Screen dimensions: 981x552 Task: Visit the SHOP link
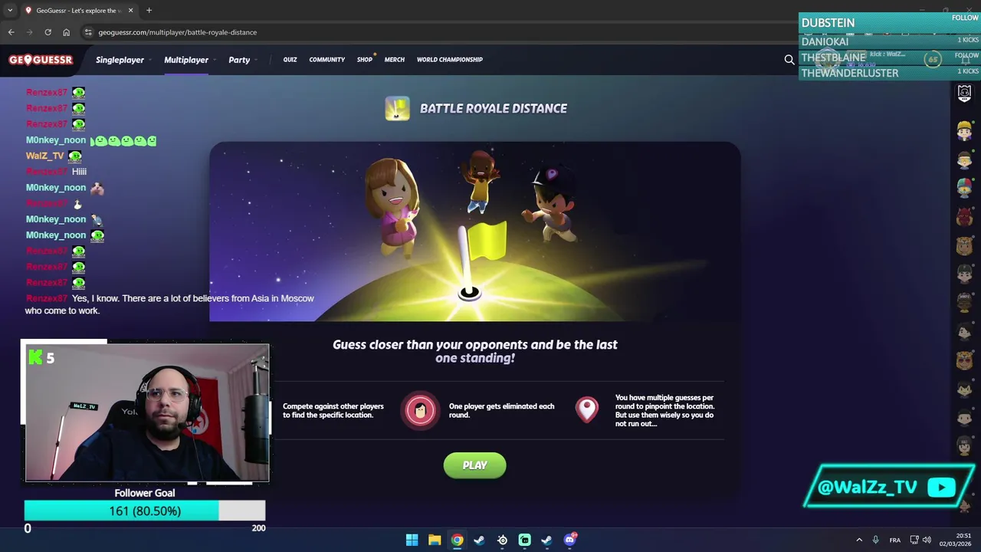365,60
